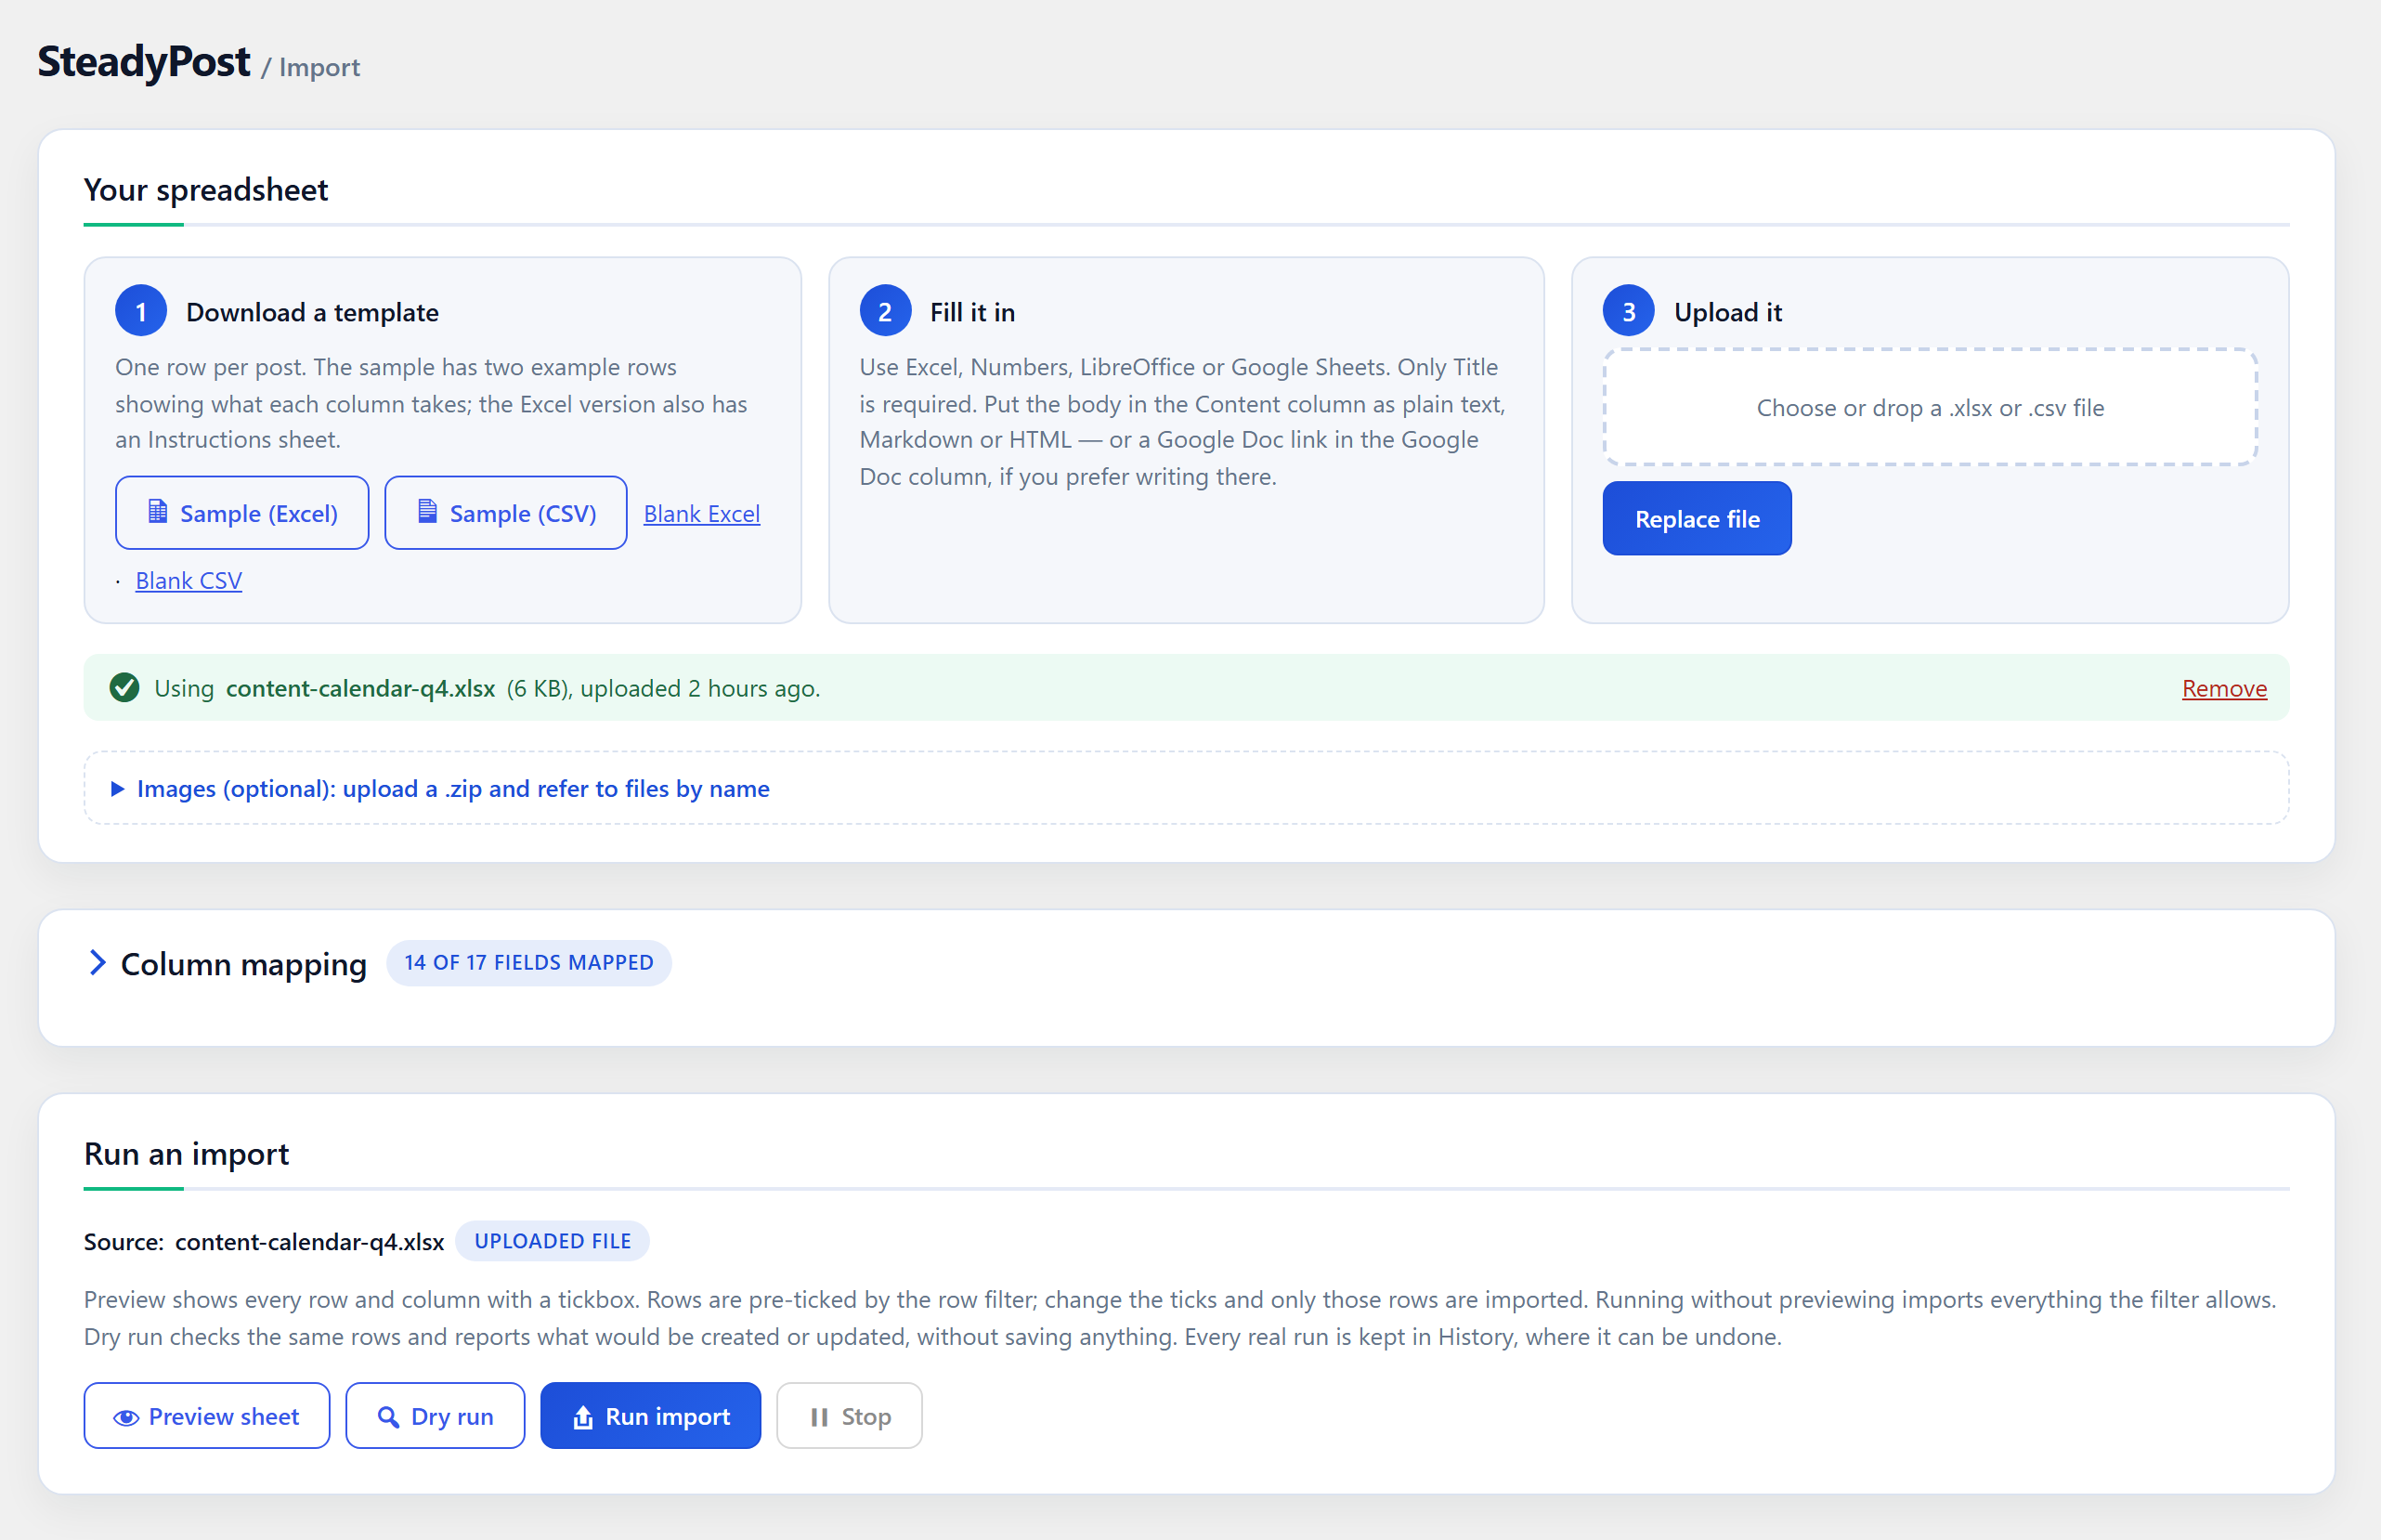Click the upload arrow icon on Run import

pos(583,1417)
